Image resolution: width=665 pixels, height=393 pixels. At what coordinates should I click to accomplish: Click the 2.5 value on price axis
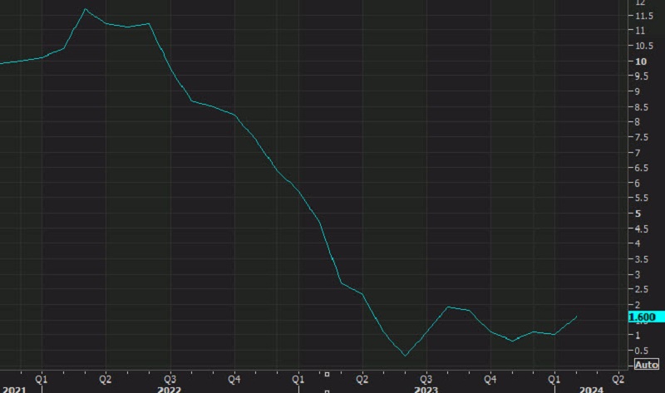(642, 289)
